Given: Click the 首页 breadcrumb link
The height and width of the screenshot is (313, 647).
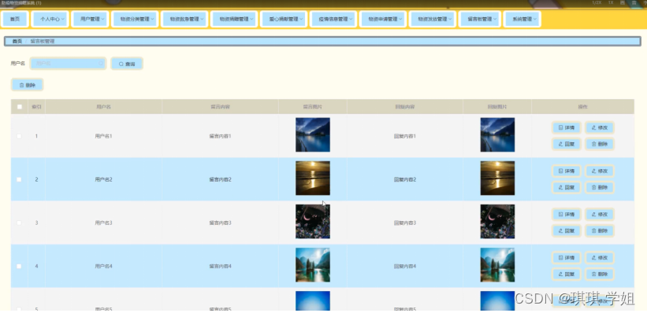Looking at the screenshot, I should point(17,41).
